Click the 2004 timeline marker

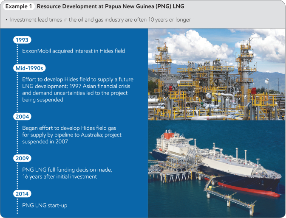pos(22,116)
